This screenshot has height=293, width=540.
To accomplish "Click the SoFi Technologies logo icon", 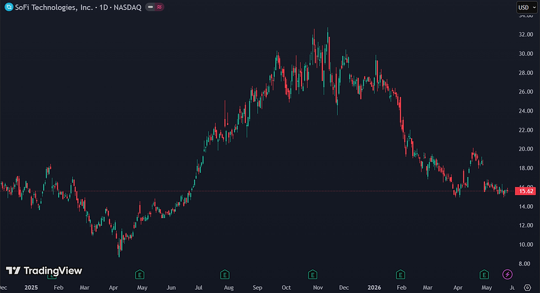I will coord(9,7).
